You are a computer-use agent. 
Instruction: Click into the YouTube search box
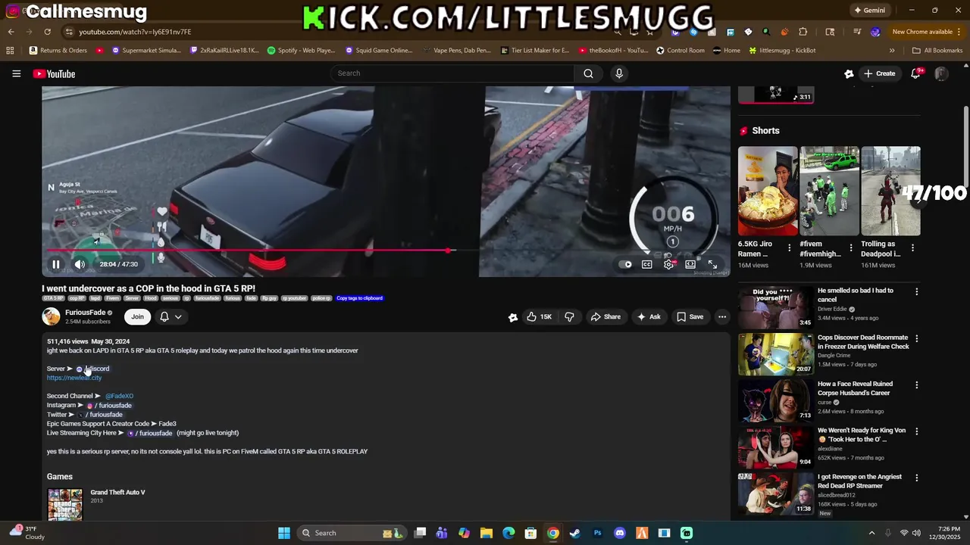click(452, 73)
